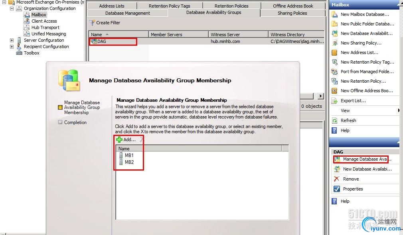Expand the Recipient Configuration node

[12, 47]
